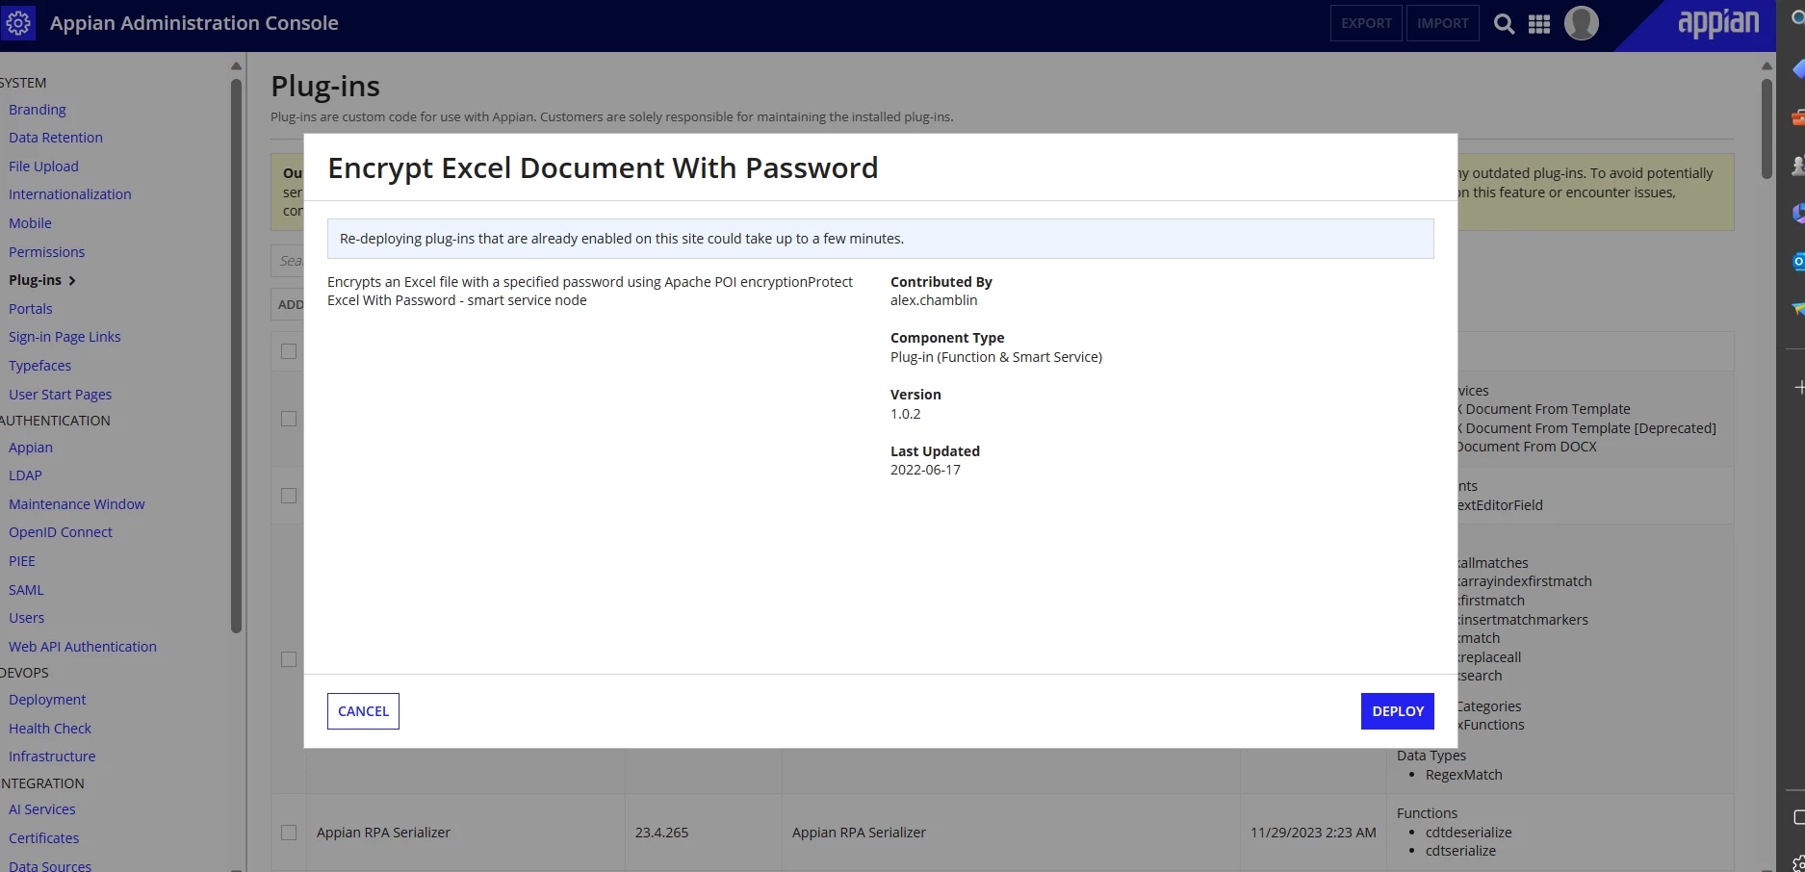Check the row with Document From Template services
Image resolution: width=1805 pixels, height=872 pixels.
(x=289, y=419)
